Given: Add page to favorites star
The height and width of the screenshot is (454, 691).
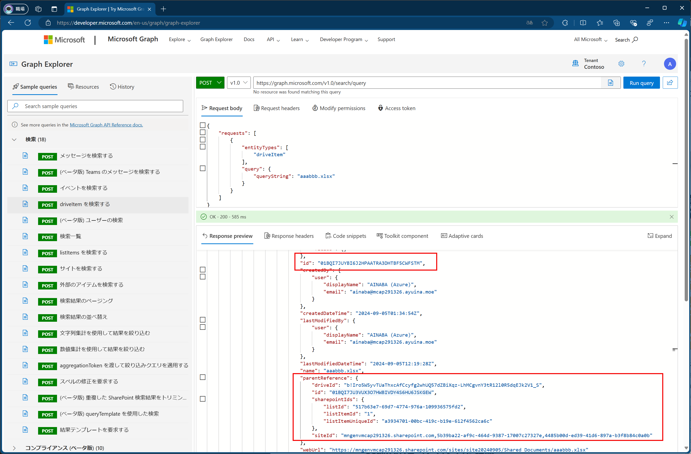Looking at the screenshot, I should [x=545, y=23].
